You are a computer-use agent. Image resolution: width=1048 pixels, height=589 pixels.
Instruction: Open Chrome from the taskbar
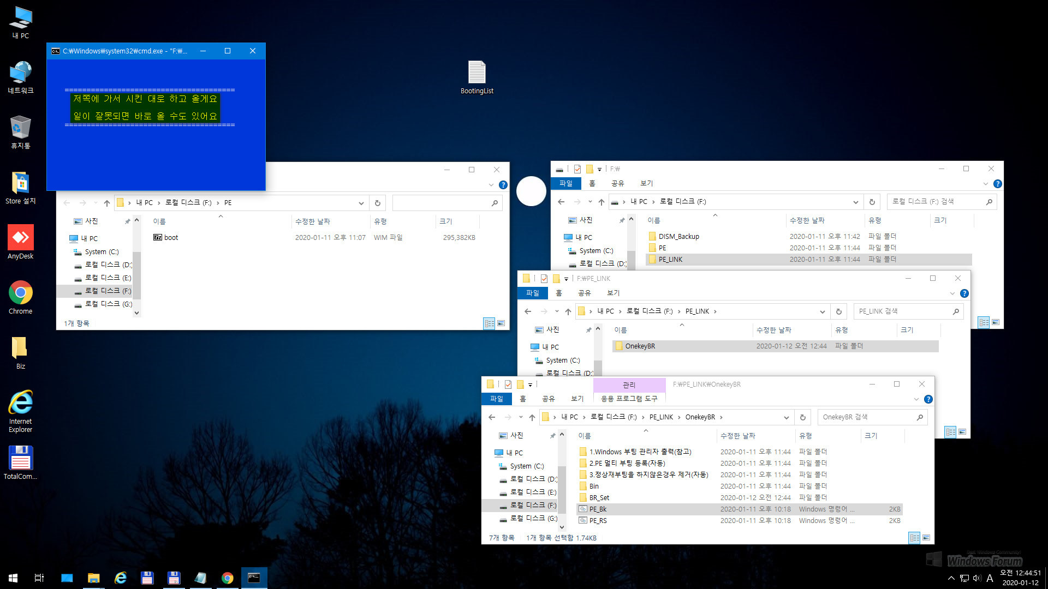(228, 578)
